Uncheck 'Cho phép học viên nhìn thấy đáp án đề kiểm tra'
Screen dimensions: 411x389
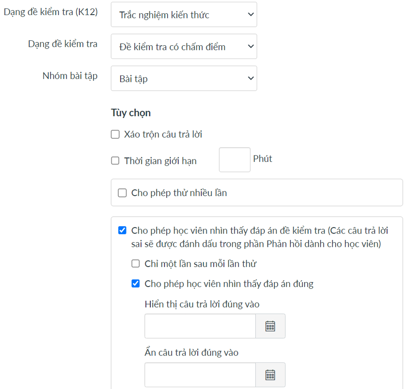tap(122, 230)
